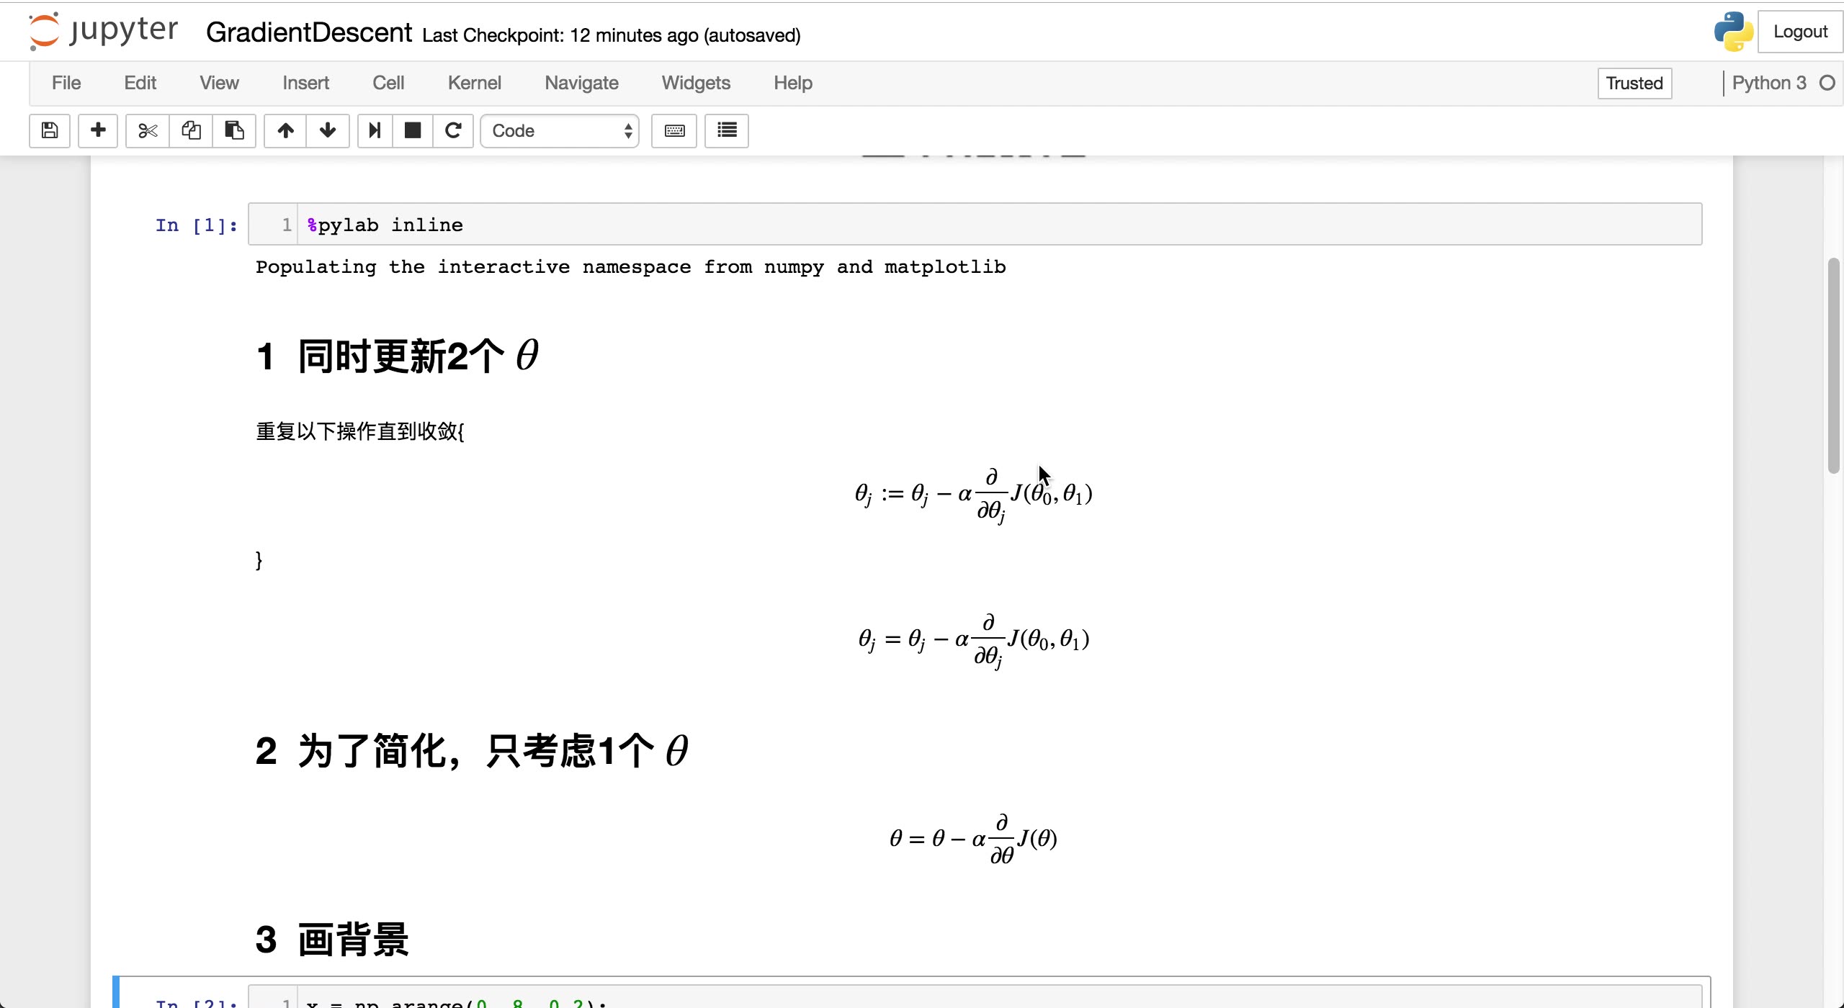
Task: Open the Insert menu
Action: pyautogui.click(x=305, y=83)
